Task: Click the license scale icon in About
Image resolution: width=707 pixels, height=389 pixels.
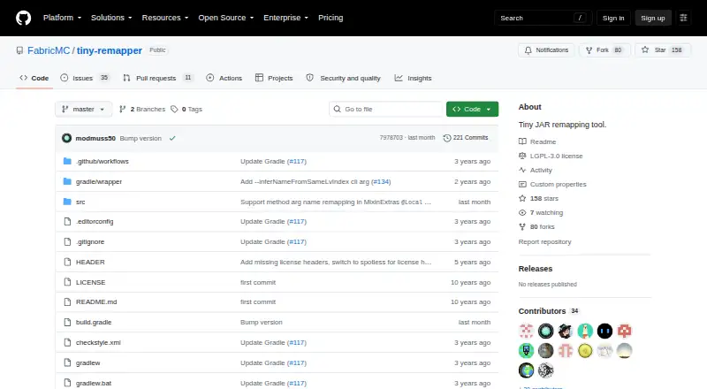Action: [522, 156]
